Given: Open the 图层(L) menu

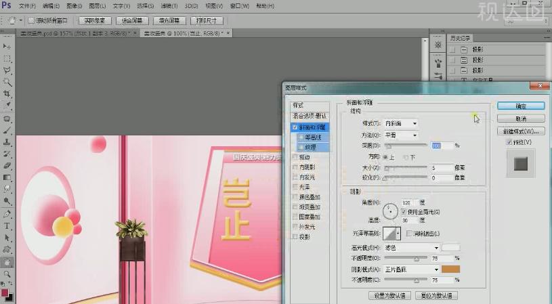Looking at the screenshot, I should pyautogui.click(x=98, y=6).
